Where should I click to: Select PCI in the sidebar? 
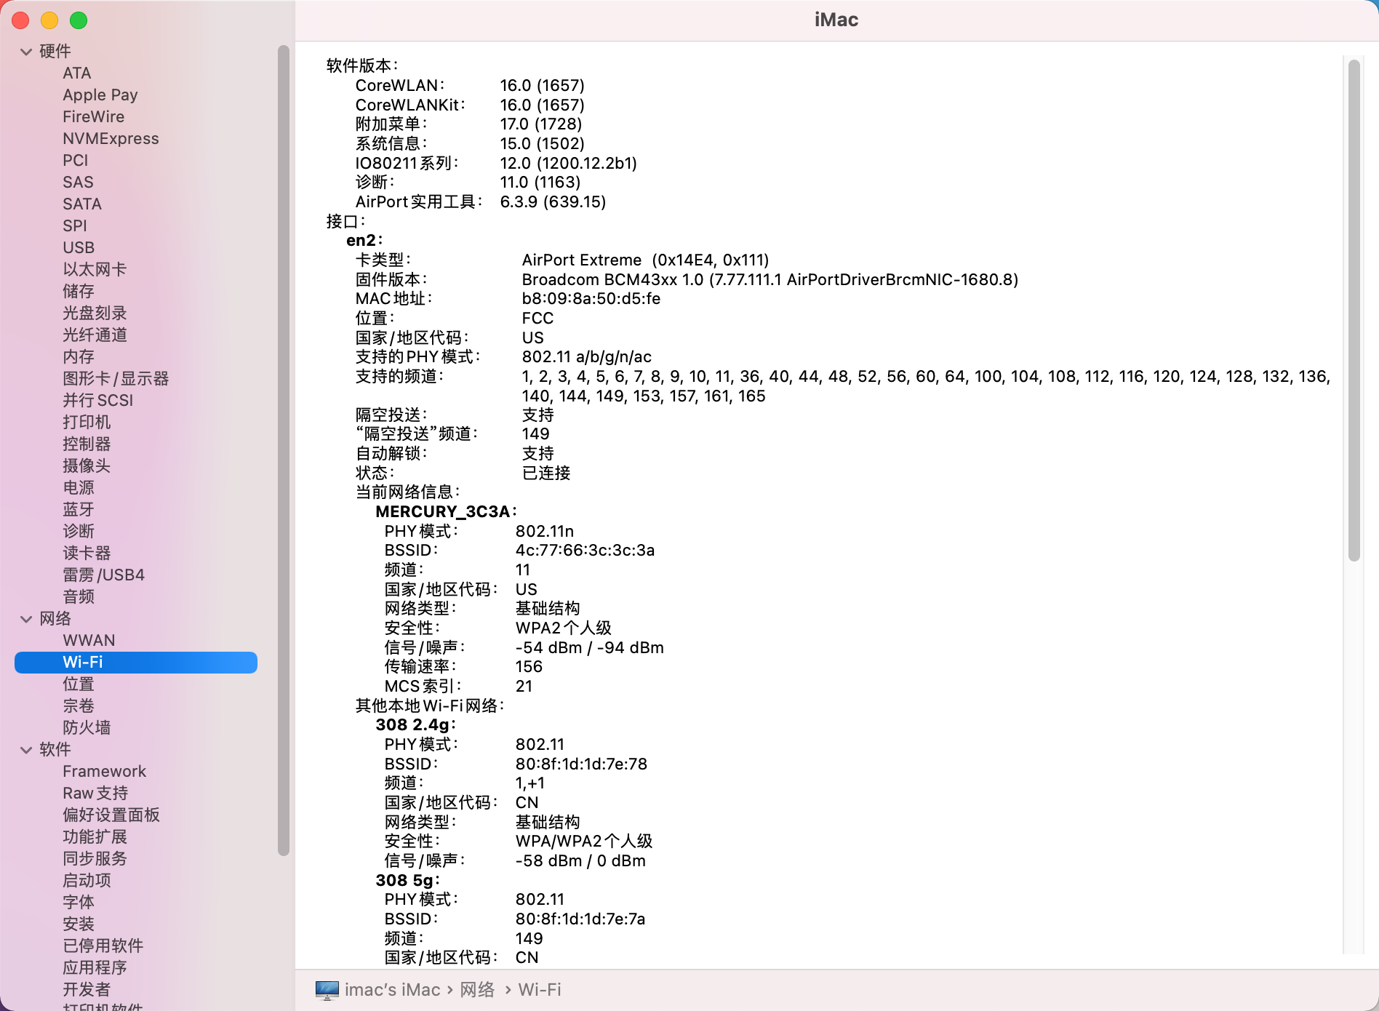point(76,161)
